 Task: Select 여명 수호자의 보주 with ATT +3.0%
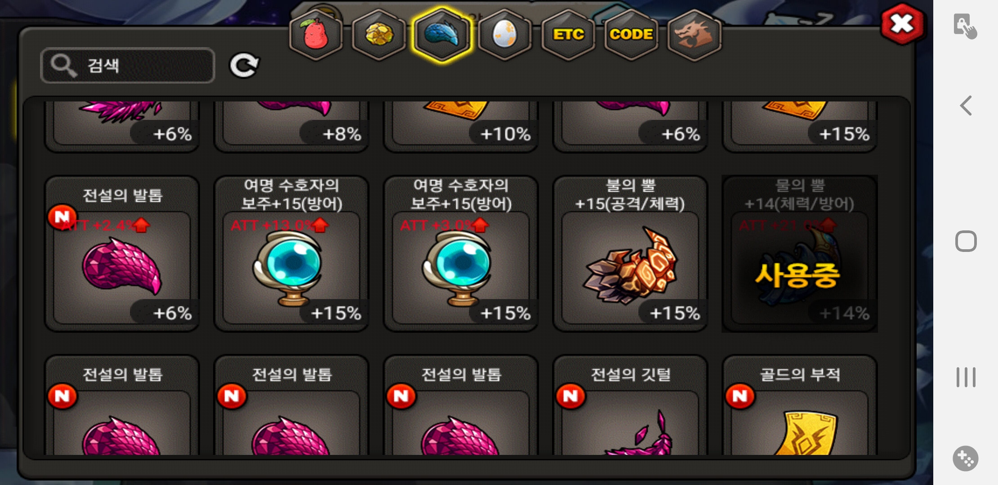click(x=461, y=254)
